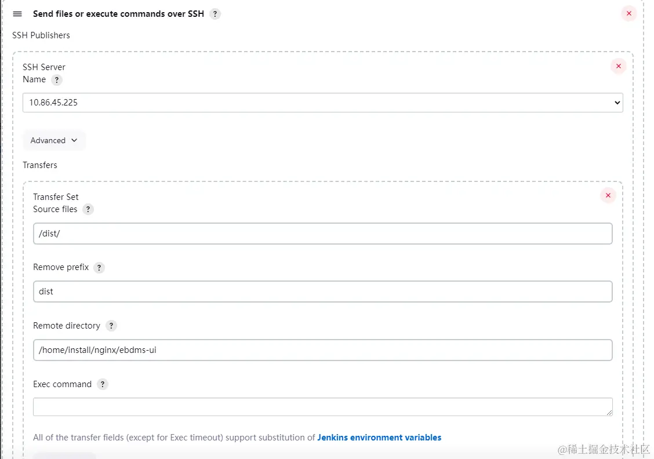The height and width of the screenshot is (459, 654).
Task: Click the Remote directory input field
Action: pyautogui.click(x=322, y=350)
